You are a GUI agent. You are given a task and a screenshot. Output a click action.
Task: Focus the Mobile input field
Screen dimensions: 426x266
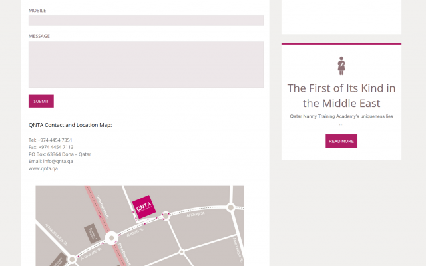click(x=146, y=21)
